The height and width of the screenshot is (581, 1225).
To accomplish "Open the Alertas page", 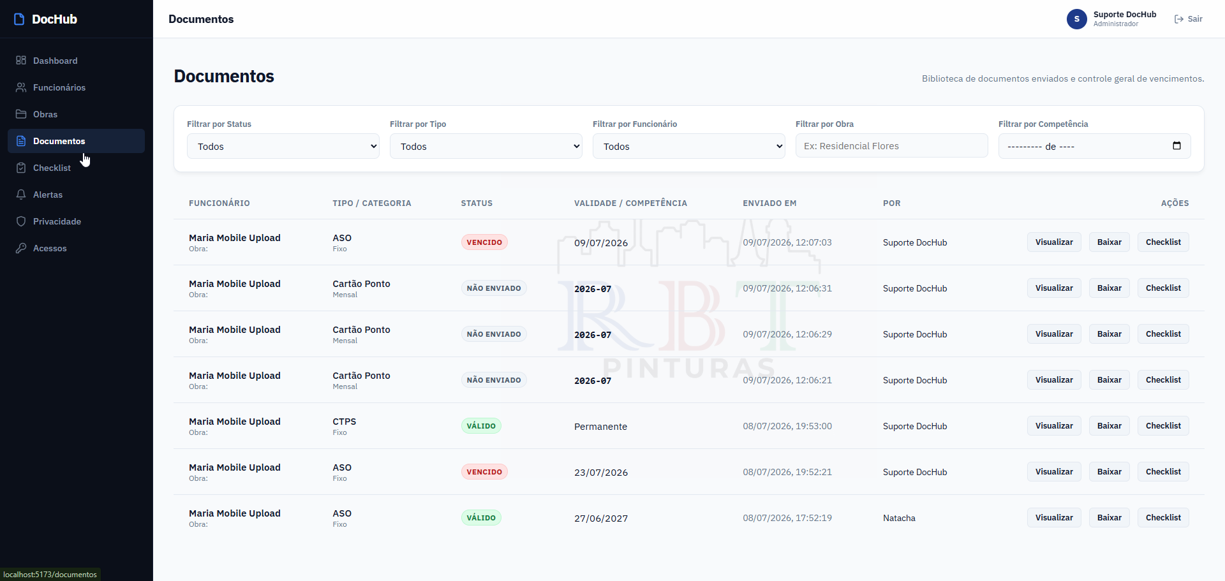I will [76, 195].
